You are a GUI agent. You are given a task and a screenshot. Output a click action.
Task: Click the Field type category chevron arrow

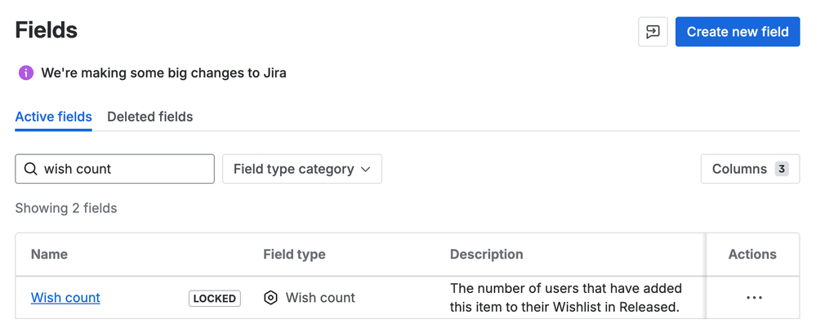(x=365, y=169)
